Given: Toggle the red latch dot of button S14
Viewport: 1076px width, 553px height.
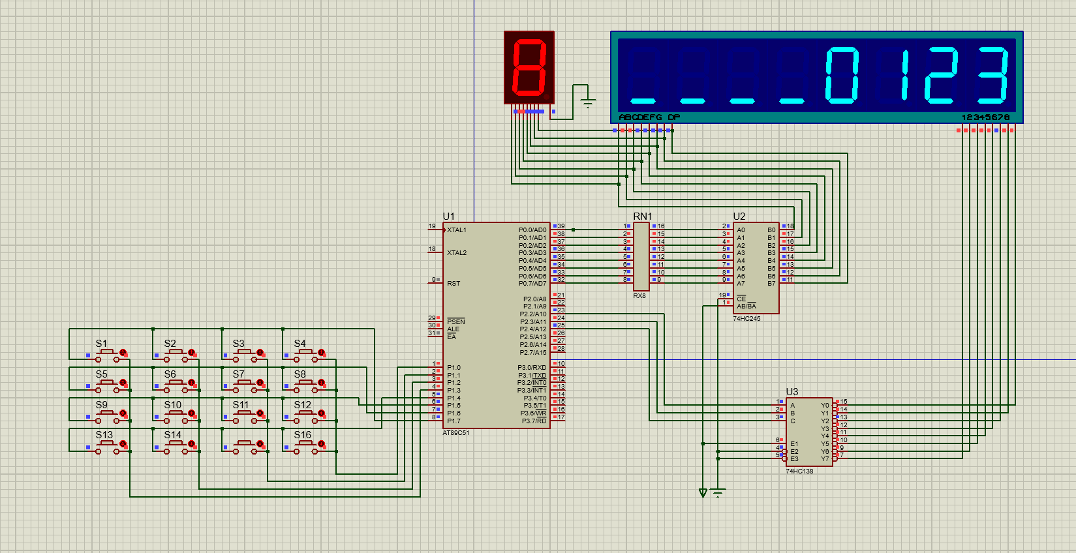Looking at the screenshot, I should (191, 444).
